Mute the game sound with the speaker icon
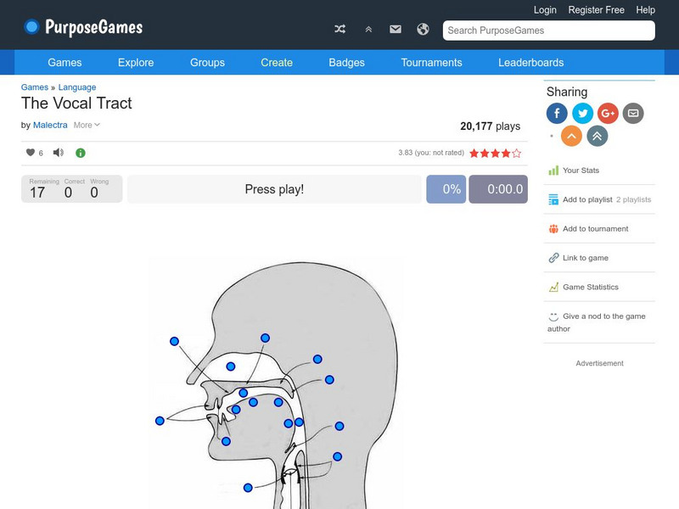The image size is (679, 509). (57, 153)
